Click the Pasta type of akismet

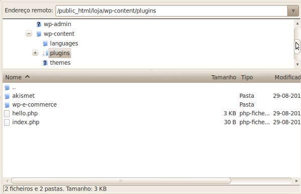tap(247, 96)
